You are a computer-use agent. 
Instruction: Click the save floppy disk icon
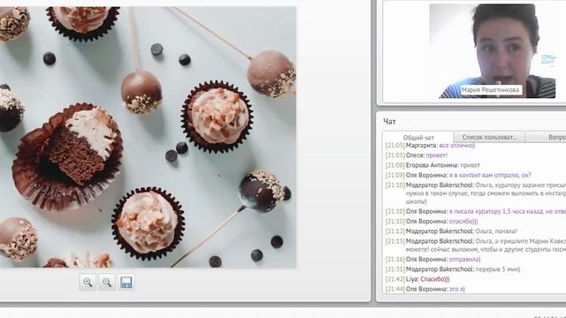pos(126,283)
